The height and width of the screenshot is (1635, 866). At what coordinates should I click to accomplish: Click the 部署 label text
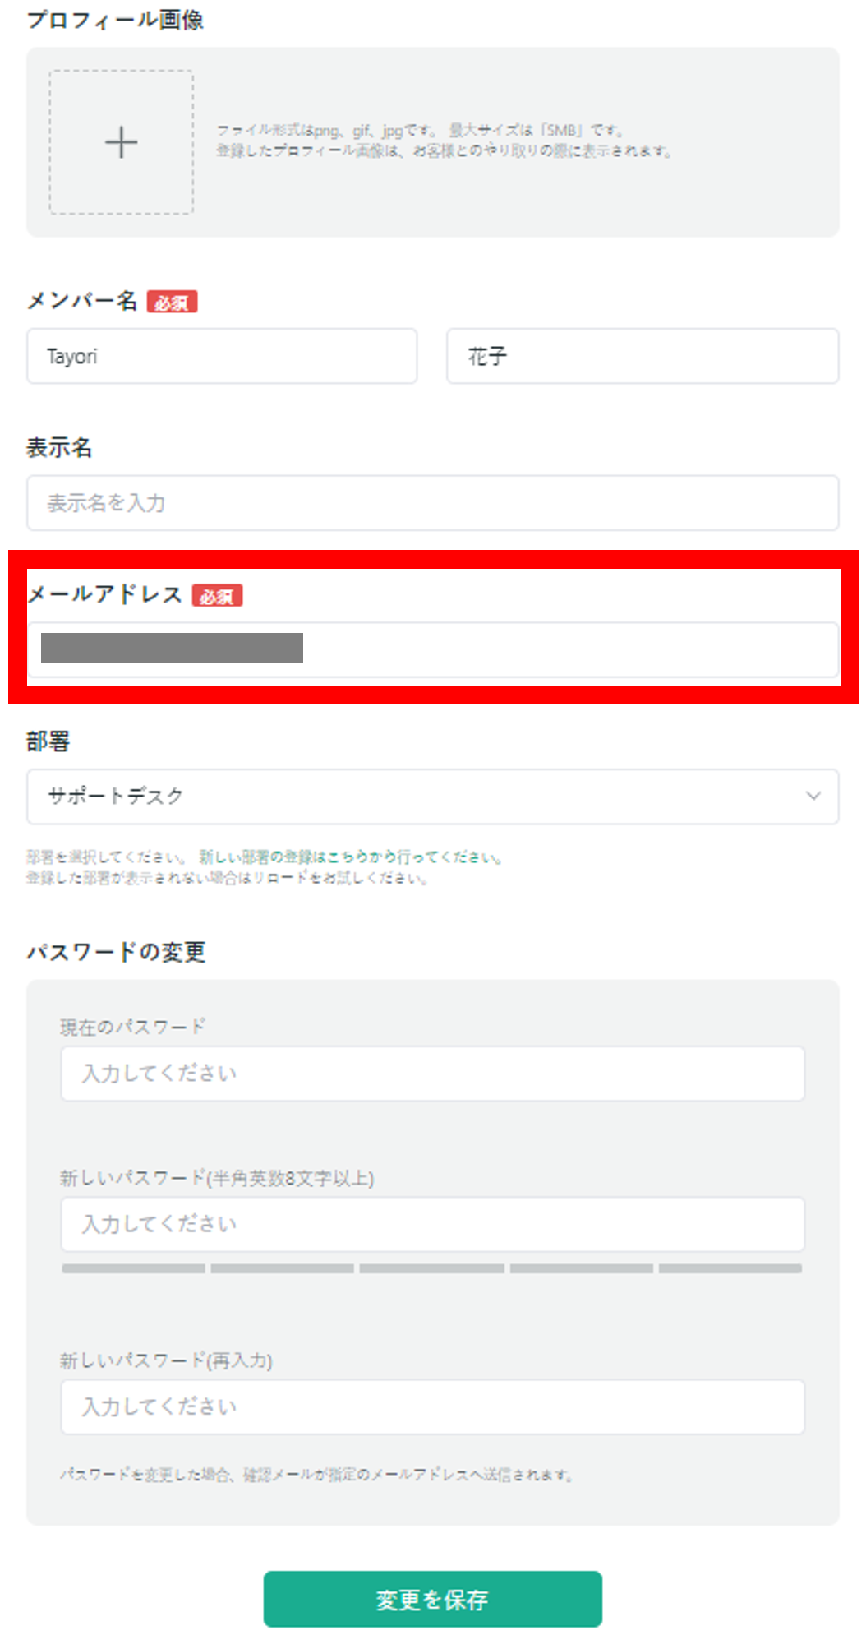point(48,741)
